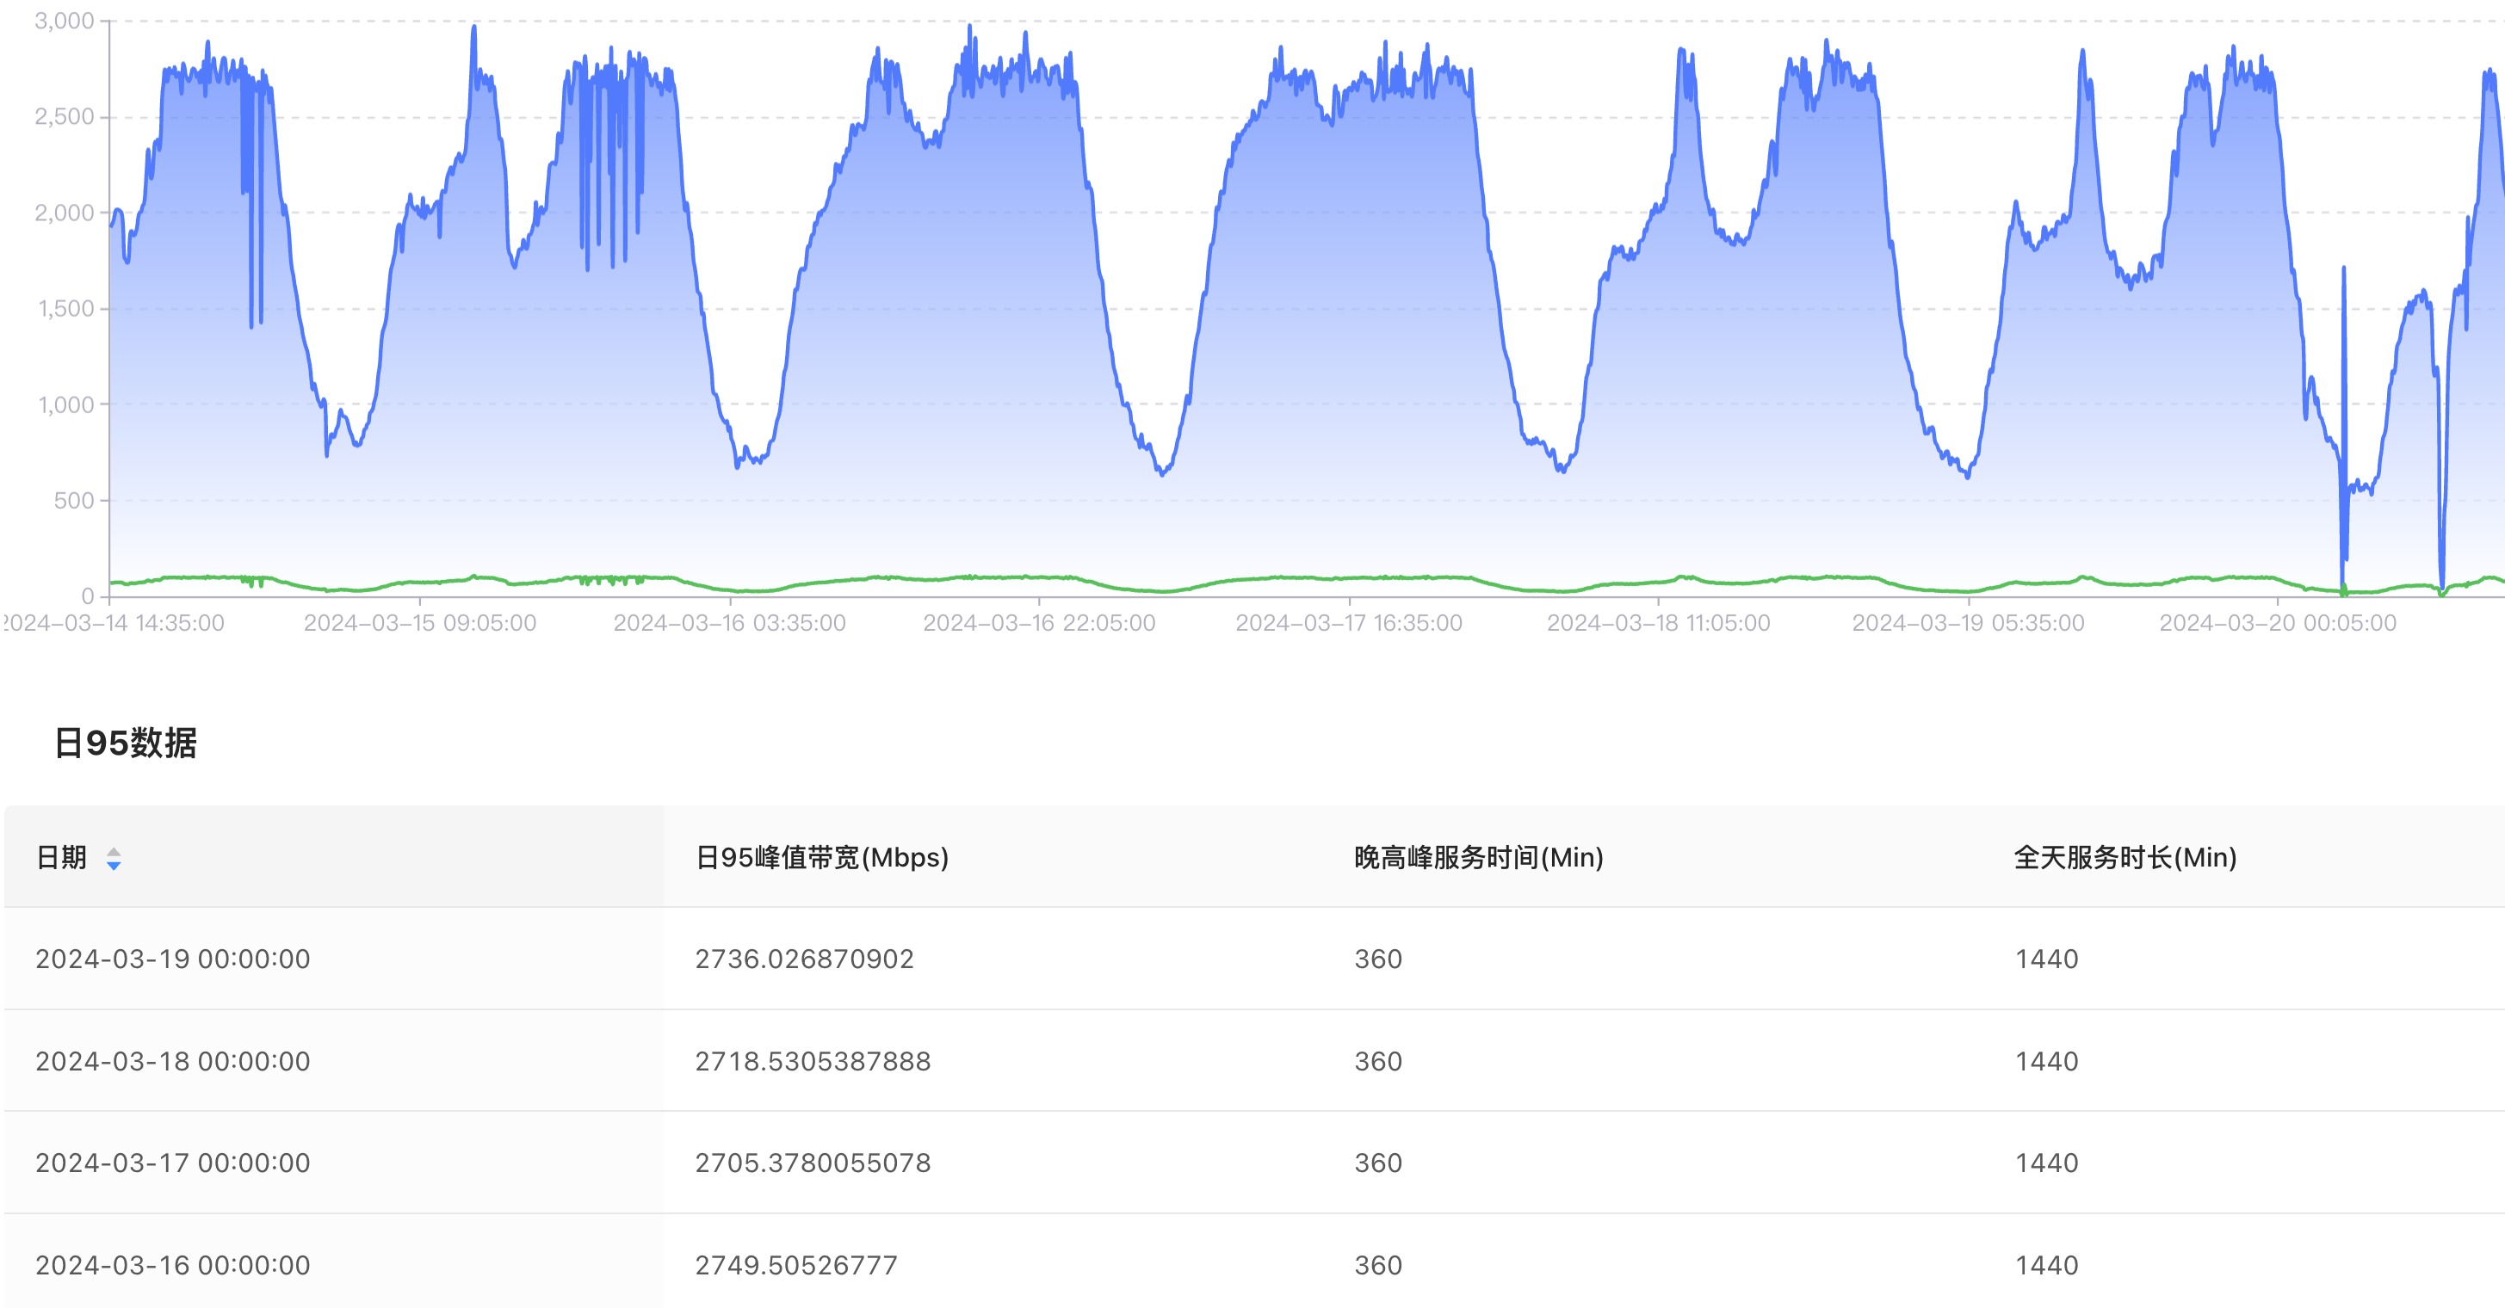Click 1440 in the 2024-03-19 row

[2046, 959]
